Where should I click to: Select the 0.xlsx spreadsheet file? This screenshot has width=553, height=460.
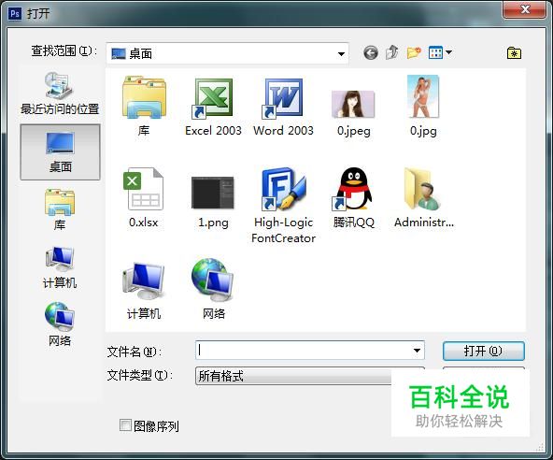pos(144,197)
